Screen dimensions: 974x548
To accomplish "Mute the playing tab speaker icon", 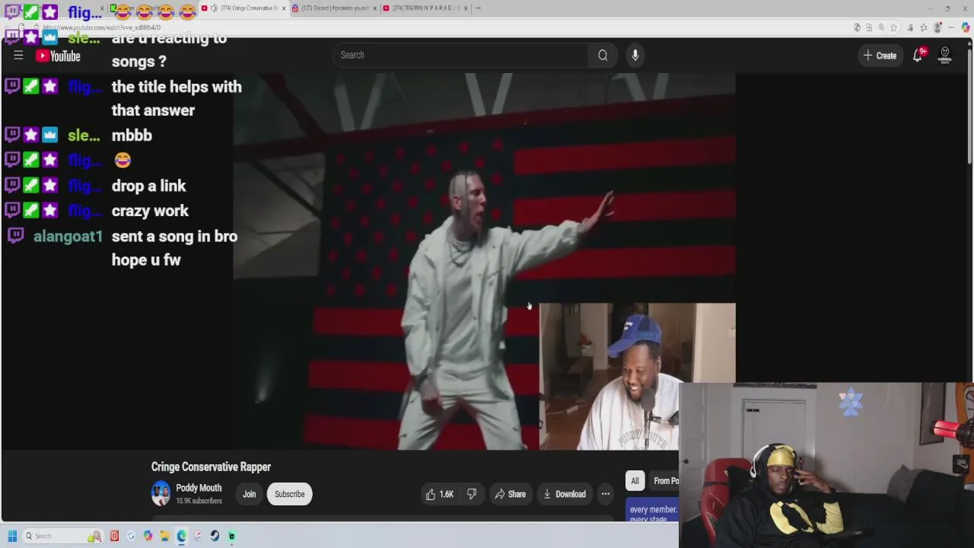I will pyautogui.click(x=214, y=8).
